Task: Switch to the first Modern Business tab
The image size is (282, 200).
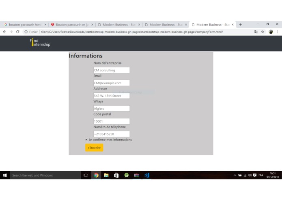Action: pos(119,25)
